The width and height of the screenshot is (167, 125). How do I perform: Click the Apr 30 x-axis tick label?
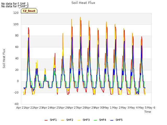click(99, 108)
